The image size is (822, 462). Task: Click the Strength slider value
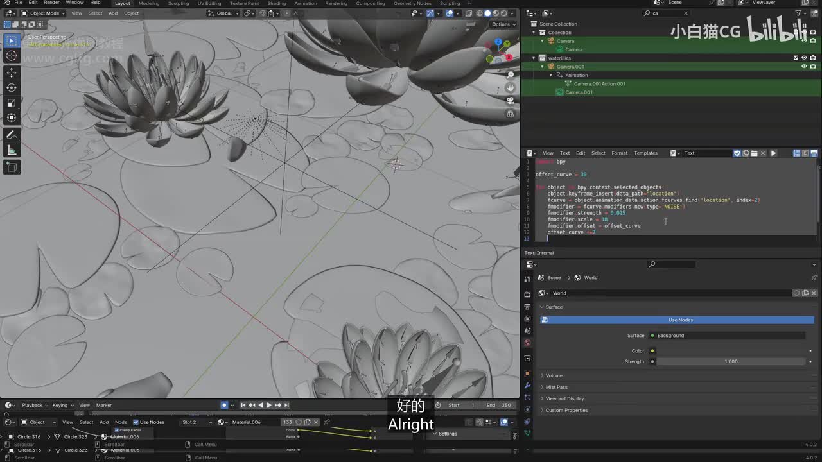tap(731, 361)
